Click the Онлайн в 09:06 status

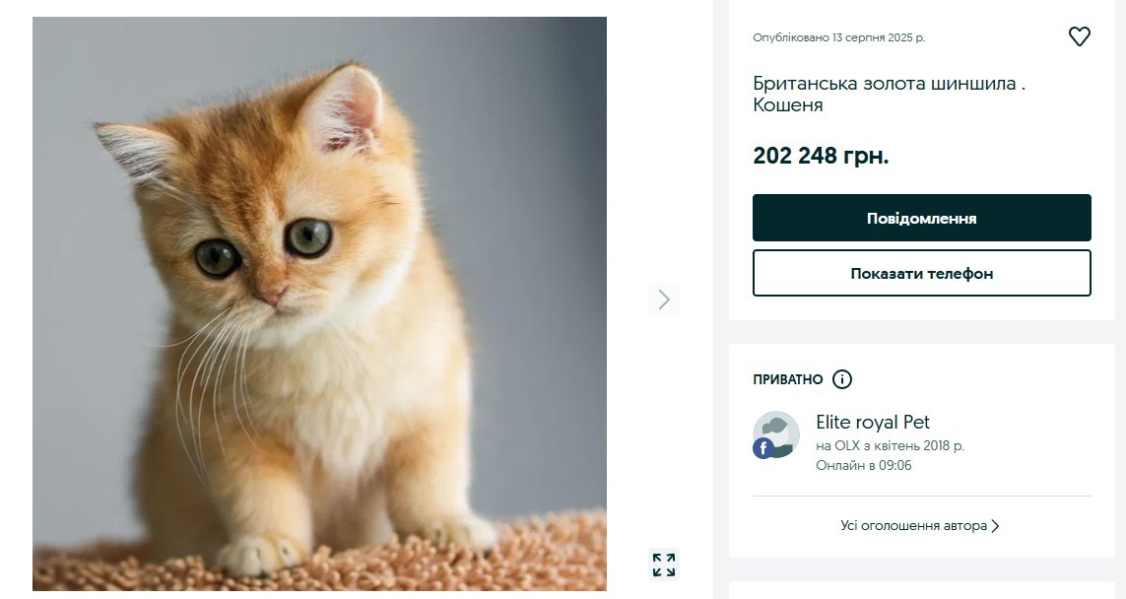click(864, 466)
